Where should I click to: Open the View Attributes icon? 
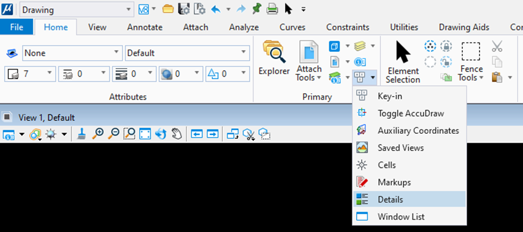8,134
